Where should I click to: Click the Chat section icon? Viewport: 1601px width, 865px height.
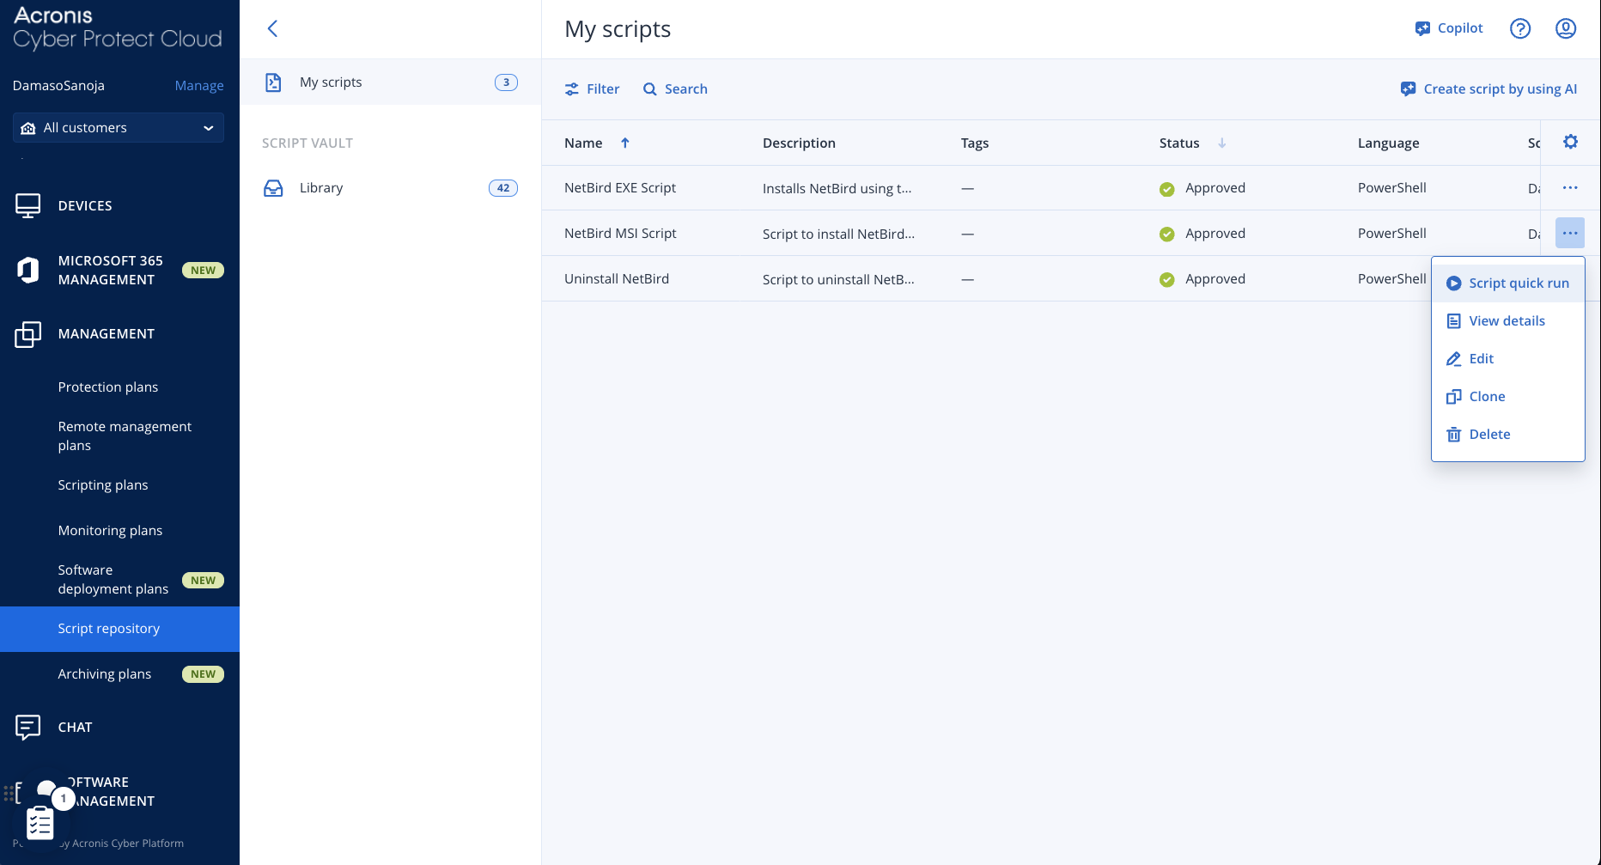pyautogui.click(x=28, y=728)
